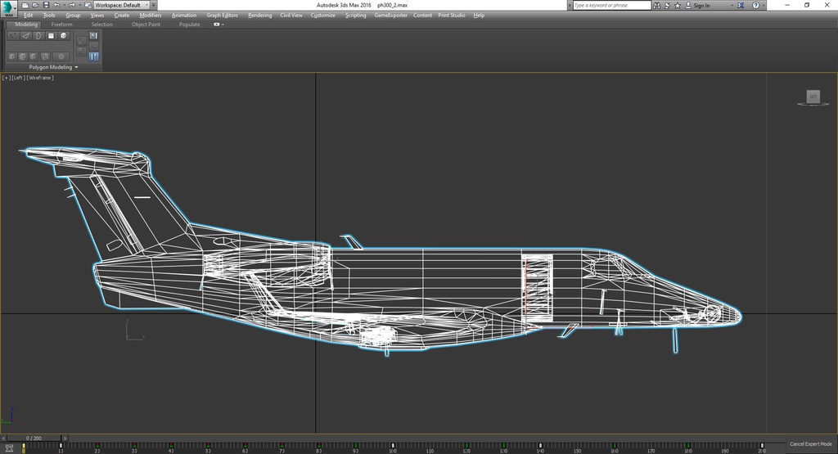This screenshot has height=454, width=838.
Task: Toggle the ribbon minimize options button
Action: [217, 25]
